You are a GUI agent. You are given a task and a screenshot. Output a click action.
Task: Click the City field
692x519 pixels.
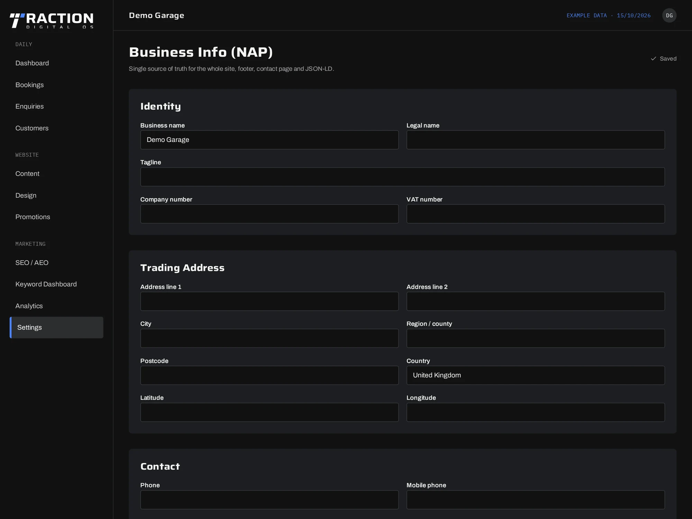pos(269,338)
